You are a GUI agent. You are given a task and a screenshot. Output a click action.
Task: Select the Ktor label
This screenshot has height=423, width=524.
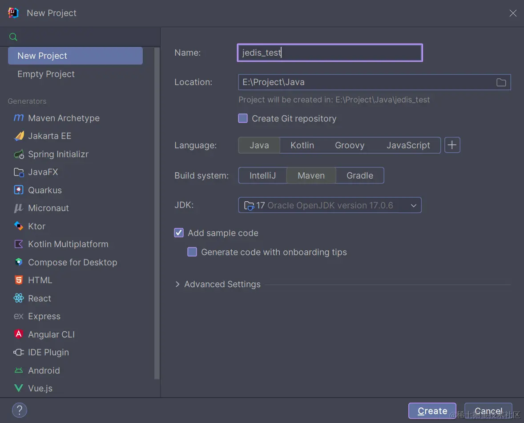click(x=36, y=226)
